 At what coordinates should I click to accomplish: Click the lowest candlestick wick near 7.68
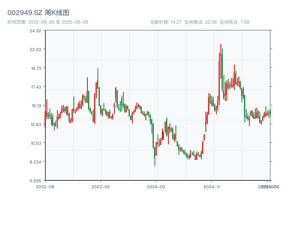(x=155, y=165)
